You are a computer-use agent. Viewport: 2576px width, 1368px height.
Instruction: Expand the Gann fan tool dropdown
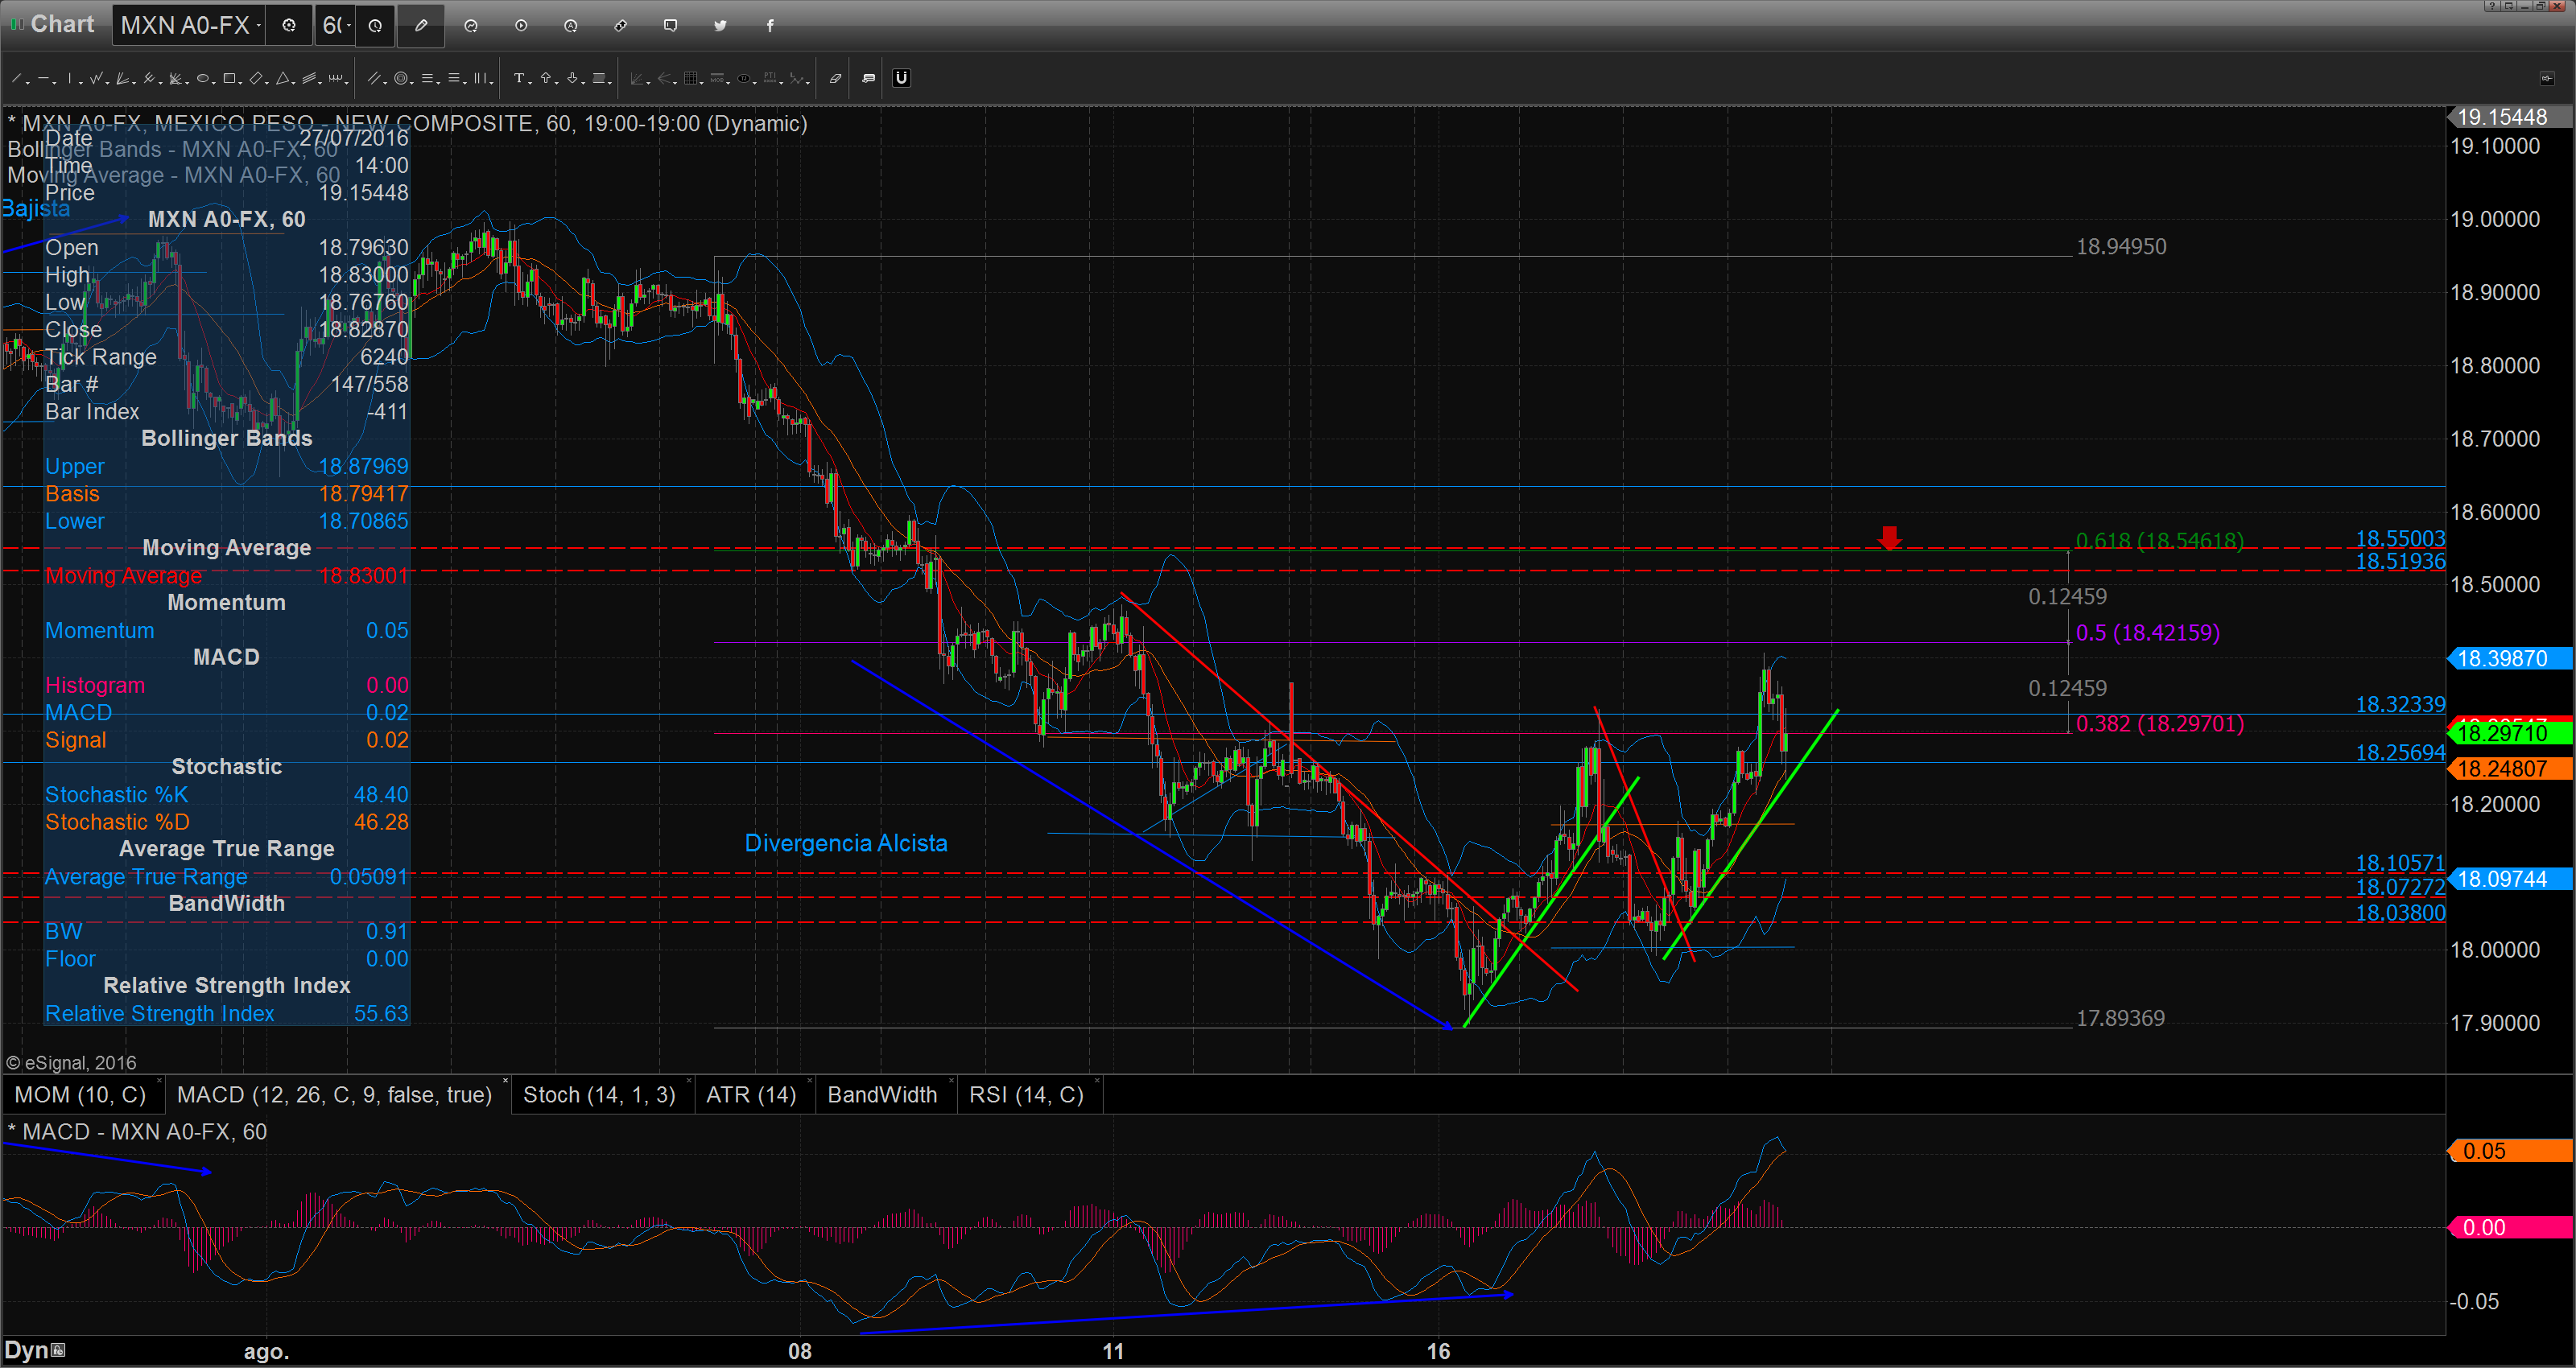pyautogui.click(x=185, y=82)
